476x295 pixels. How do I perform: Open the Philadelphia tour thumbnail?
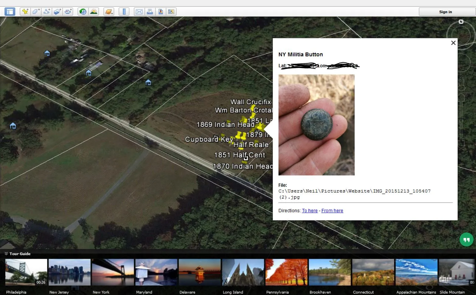pyautogui.click(x=26, y=272)
